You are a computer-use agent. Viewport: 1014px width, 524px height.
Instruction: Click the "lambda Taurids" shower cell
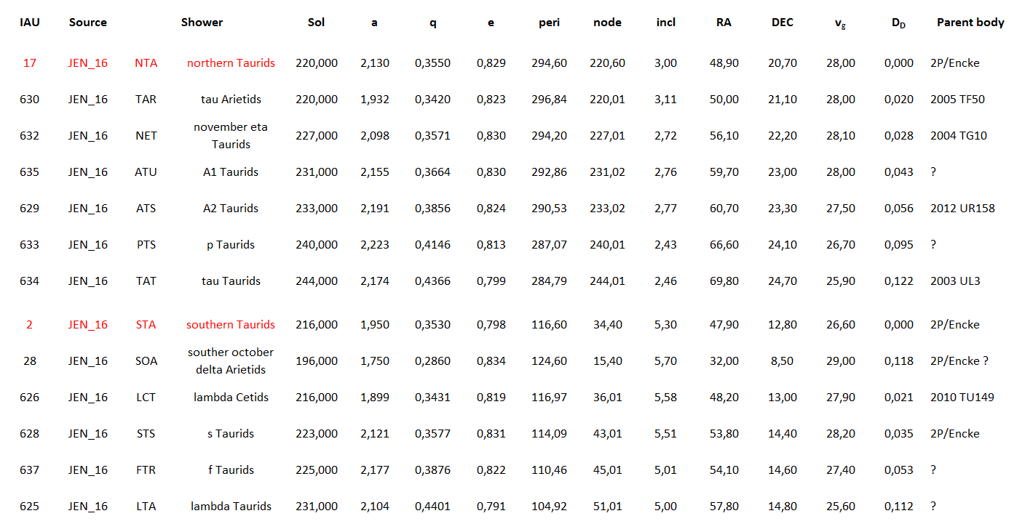[x=231, y=507]
